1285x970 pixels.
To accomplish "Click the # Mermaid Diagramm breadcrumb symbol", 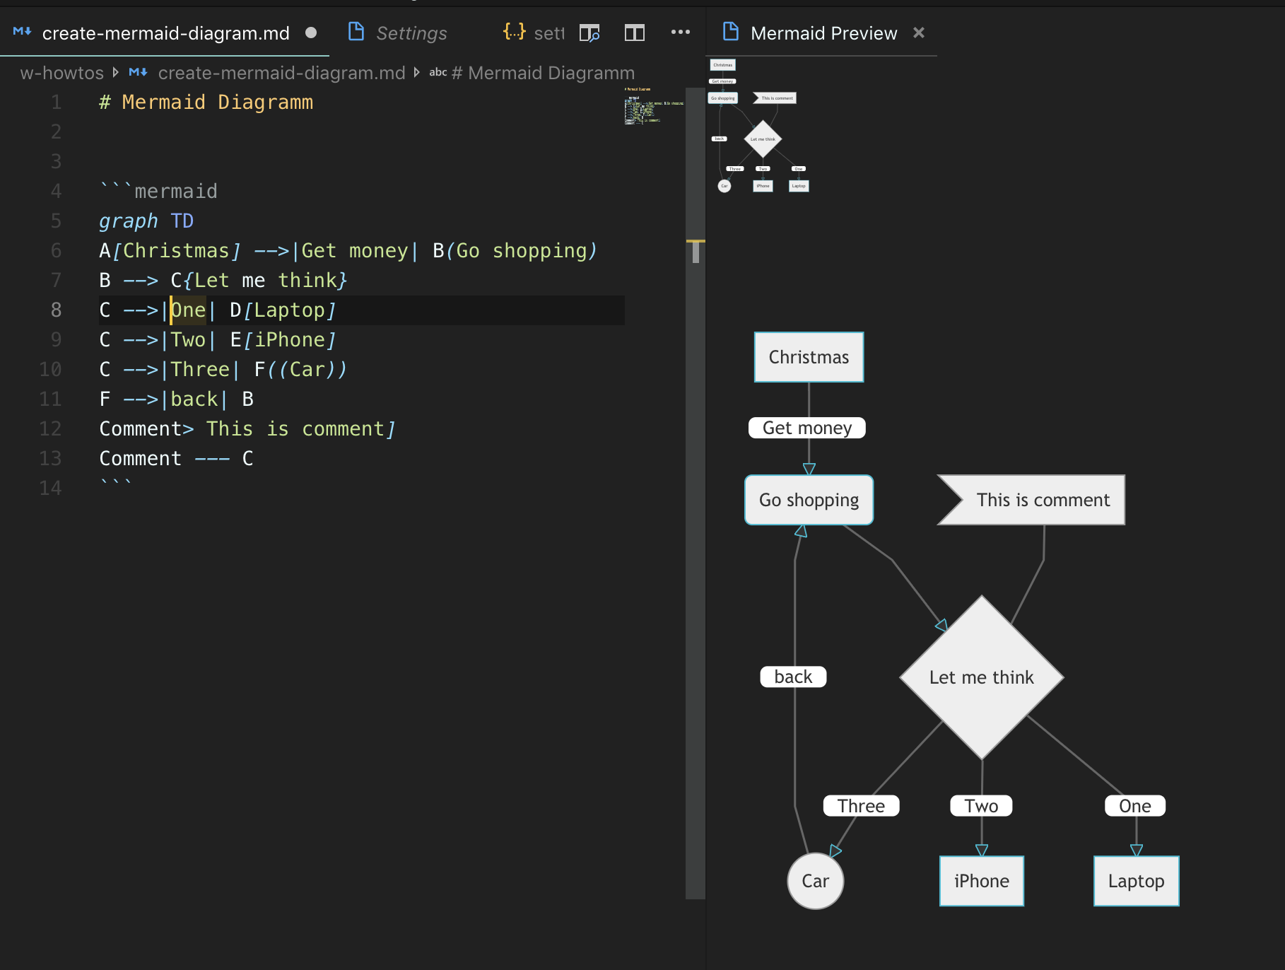I will tap(542, 73).
